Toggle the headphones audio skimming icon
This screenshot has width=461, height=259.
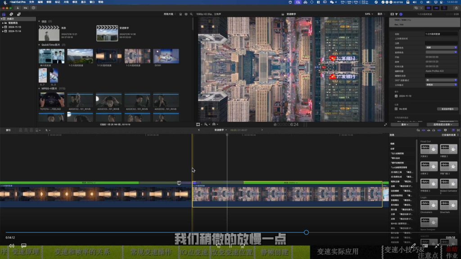pos(434,130)
